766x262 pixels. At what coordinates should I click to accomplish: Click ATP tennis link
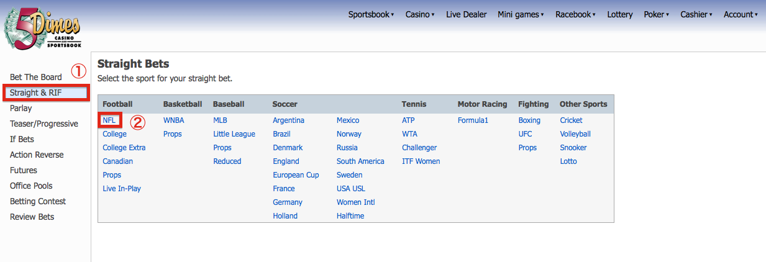coord(408,120)
